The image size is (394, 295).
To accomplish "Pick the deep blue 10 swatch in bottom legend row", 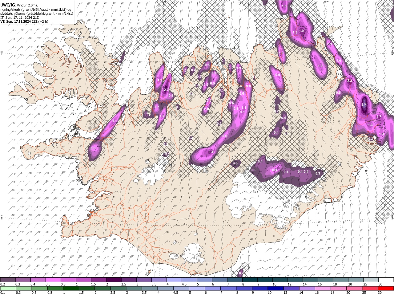I will click(275, 288).
